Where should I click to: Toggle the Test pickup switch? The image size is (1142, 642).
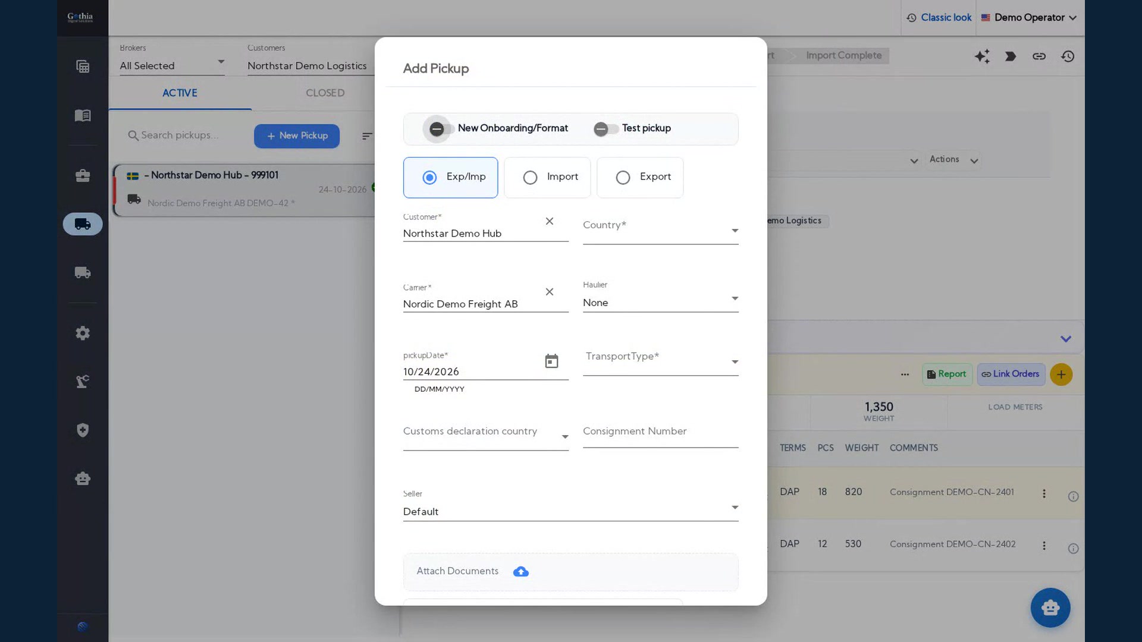pos(605,129)
